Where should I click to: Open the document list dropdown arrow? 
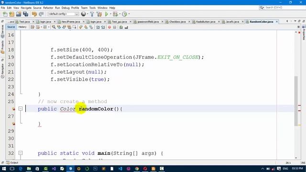click(x=295, y=21)
